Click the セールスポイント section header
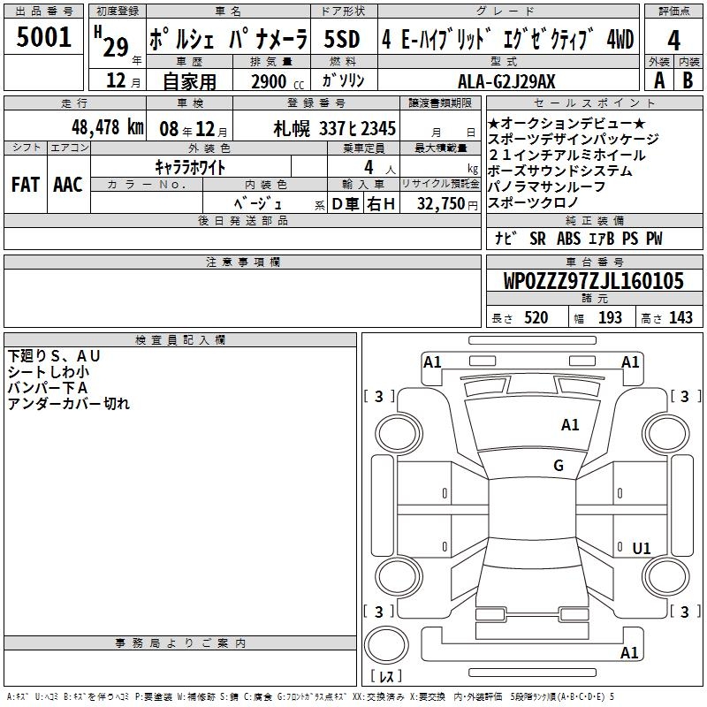 594,103
